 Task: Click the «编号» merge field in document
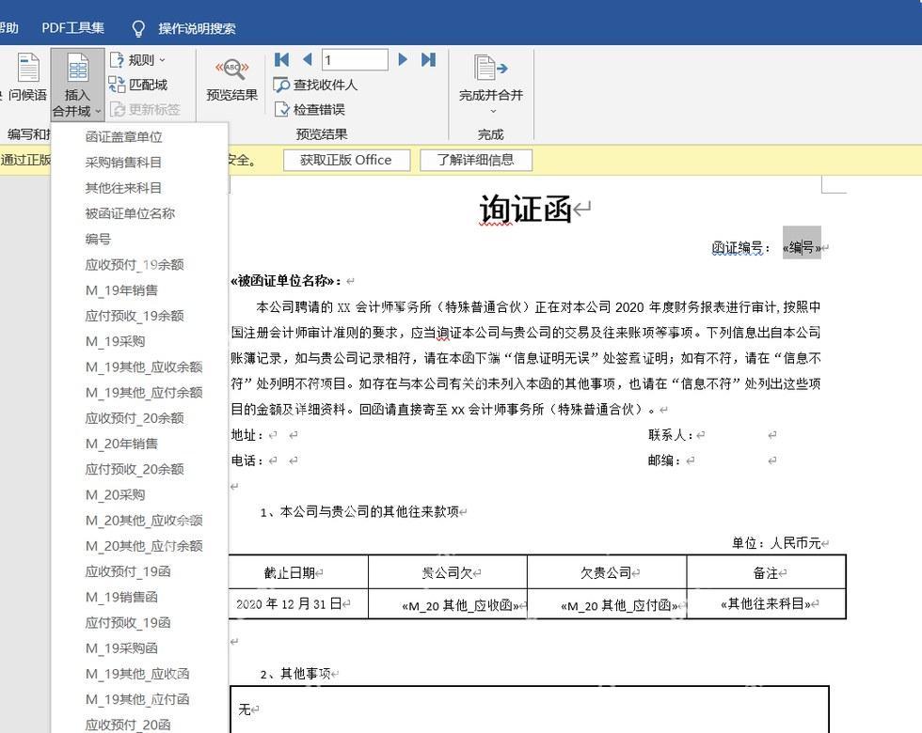click(x=802, y=247)
